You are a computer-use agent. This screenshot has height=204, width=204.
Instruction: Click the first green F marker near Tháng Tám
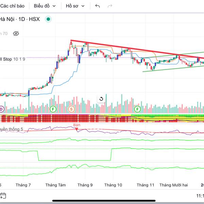pyautogui.click(x=53, y=109)
